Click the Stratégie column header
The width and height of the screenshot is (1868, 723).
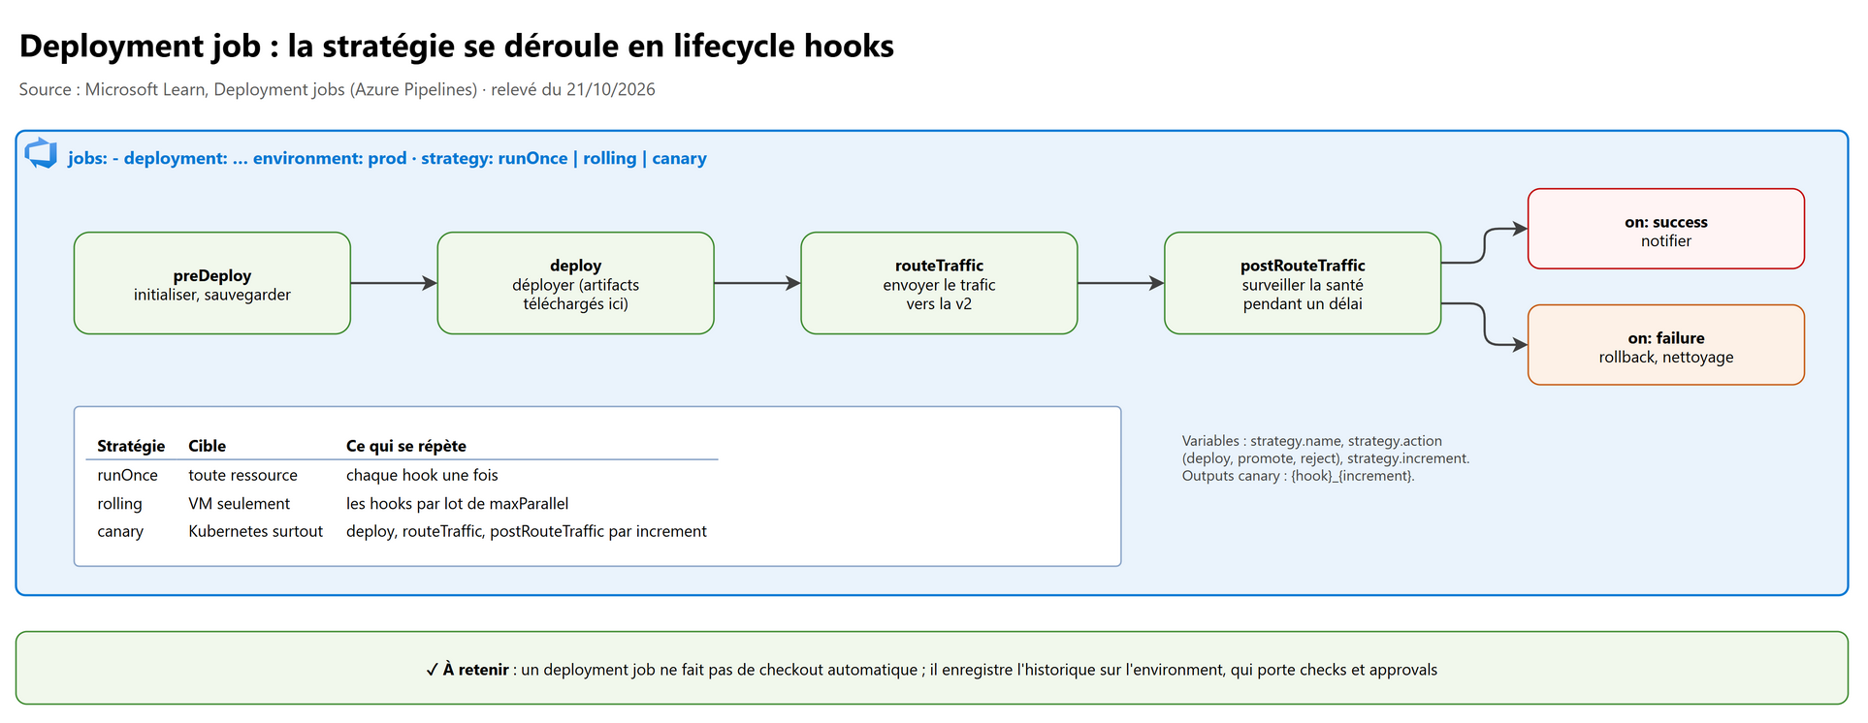[131, 446]
